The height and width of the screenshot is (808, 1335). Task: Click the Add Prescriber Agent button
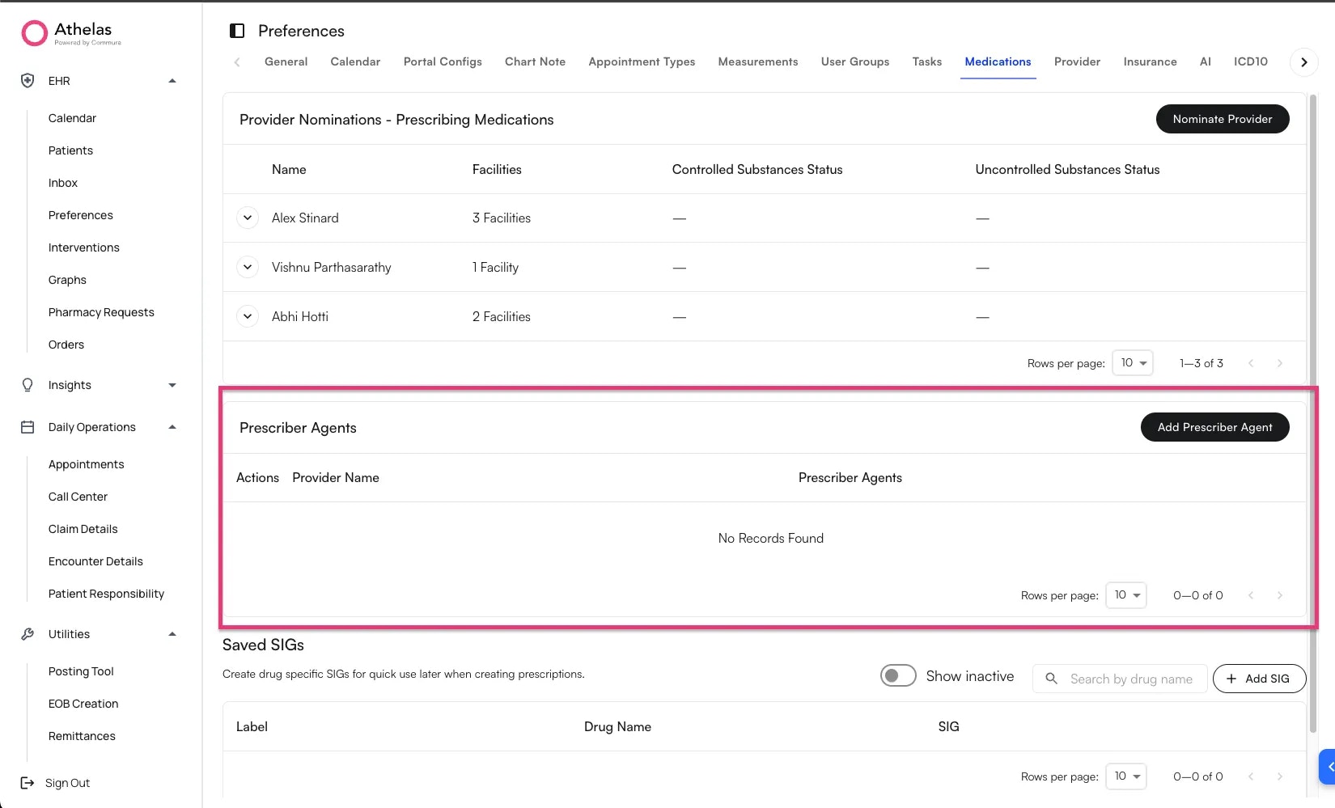pos(1214,427)
